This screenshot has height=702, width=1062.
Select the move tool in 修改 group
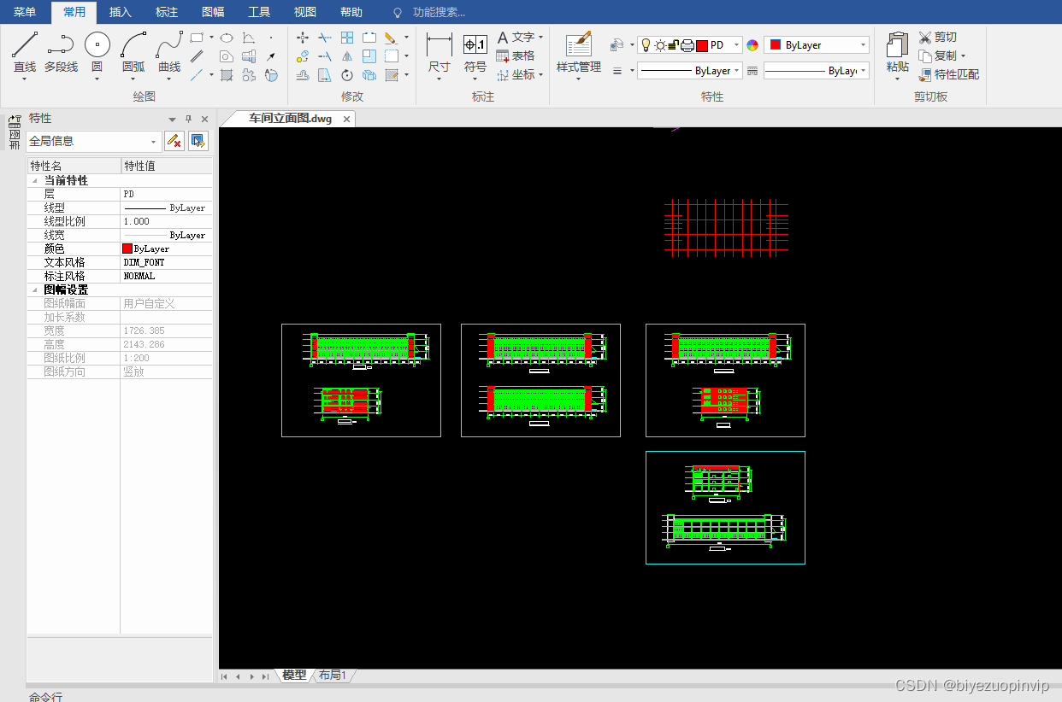(x=303, y=38)
